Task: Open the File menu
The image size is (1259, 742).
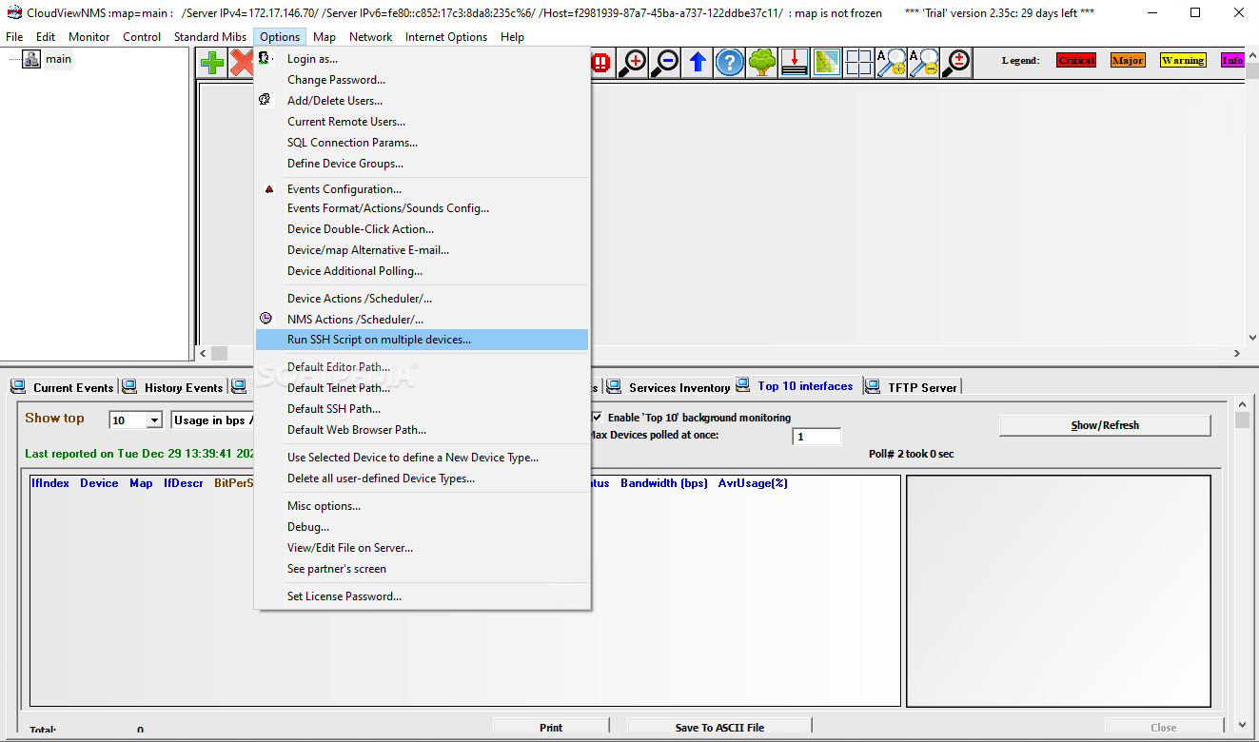Action: pyautogui.click(x=14, y=36)
